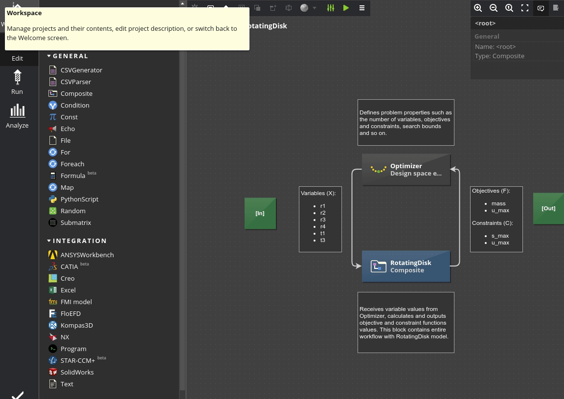Run the workflow with the green play button
This screenshot has width=564, height=399.
coord(346,8)
